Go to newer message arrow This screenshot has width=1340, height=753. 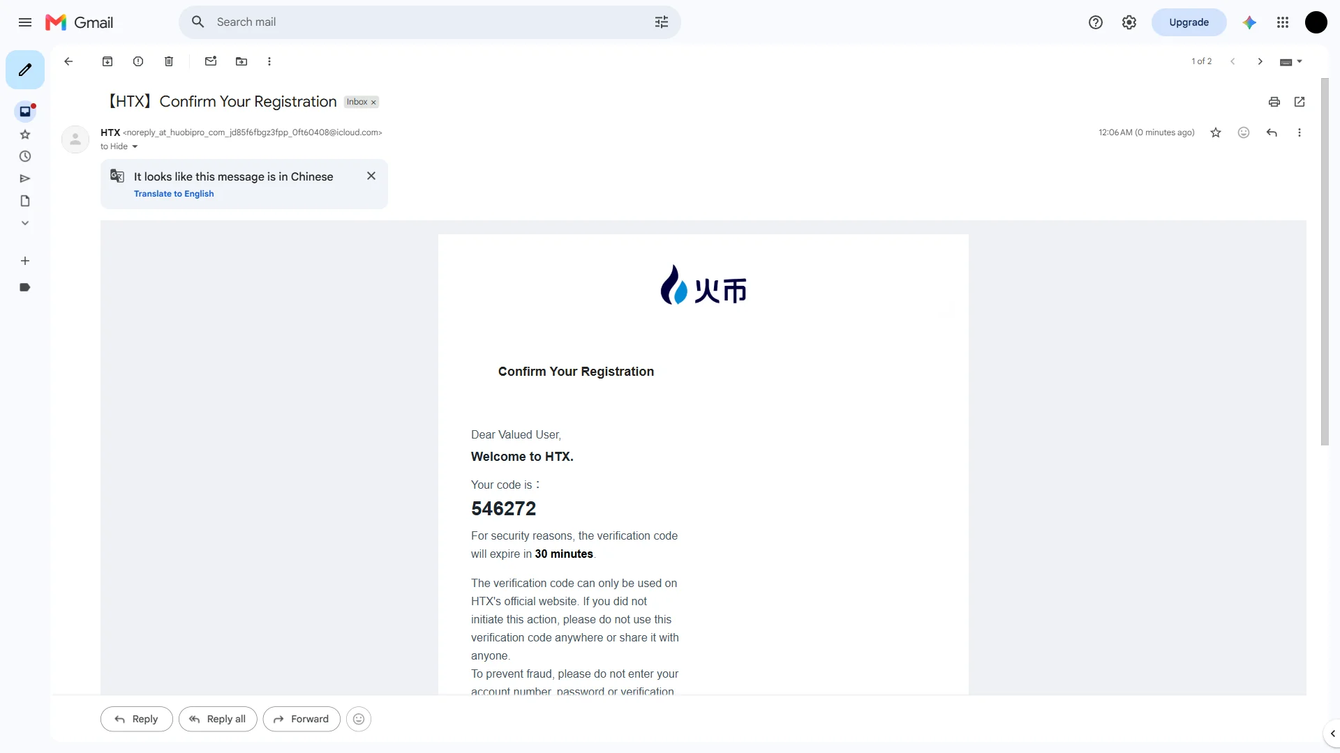pyautogui.click(x=1233, y=61)
